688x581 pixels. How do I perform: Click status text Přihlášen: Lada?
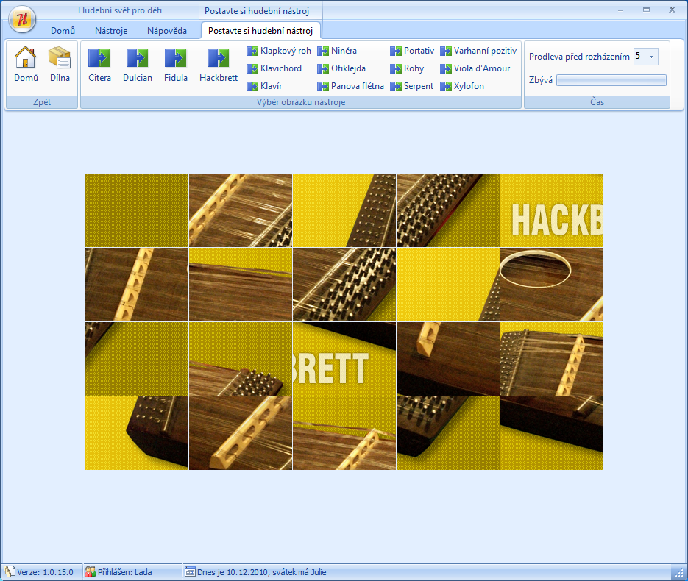click(x=124, y=572)
